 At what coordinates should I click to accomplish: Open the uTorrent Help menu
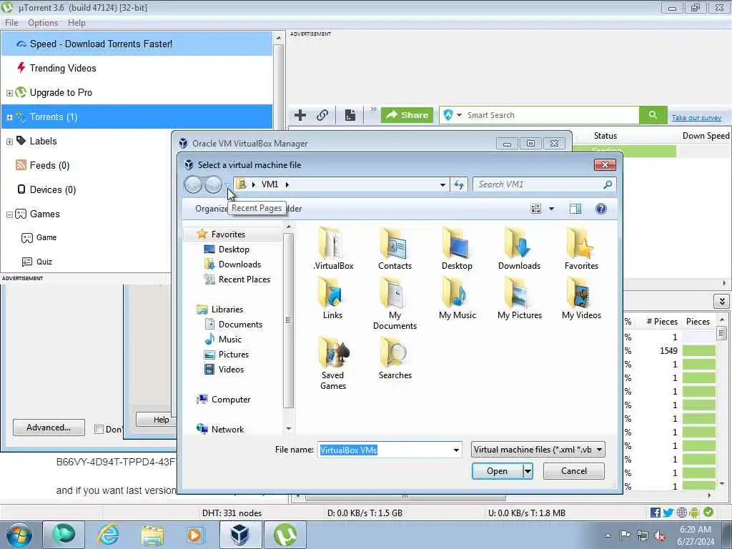(x=76, y=23)
